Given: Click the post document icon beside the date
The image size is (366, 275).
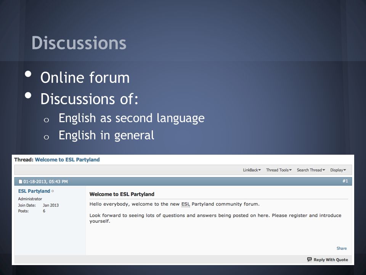Looking at the screenshot, I should [20, 181].
